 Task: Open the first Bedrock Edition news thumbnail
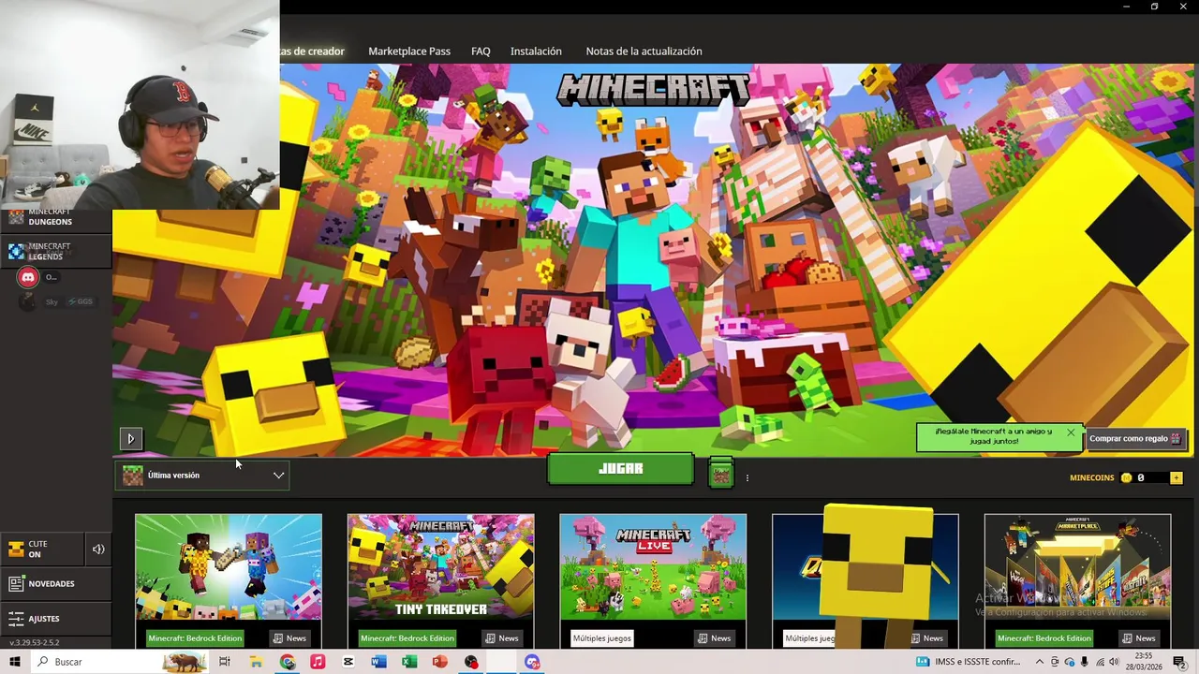pyautogui.click(x=229, y=567)
